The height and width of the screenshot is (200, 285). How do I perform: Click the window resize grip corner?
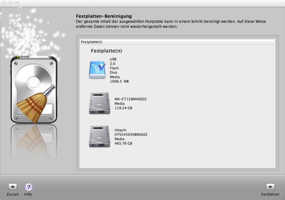[283, 198]
